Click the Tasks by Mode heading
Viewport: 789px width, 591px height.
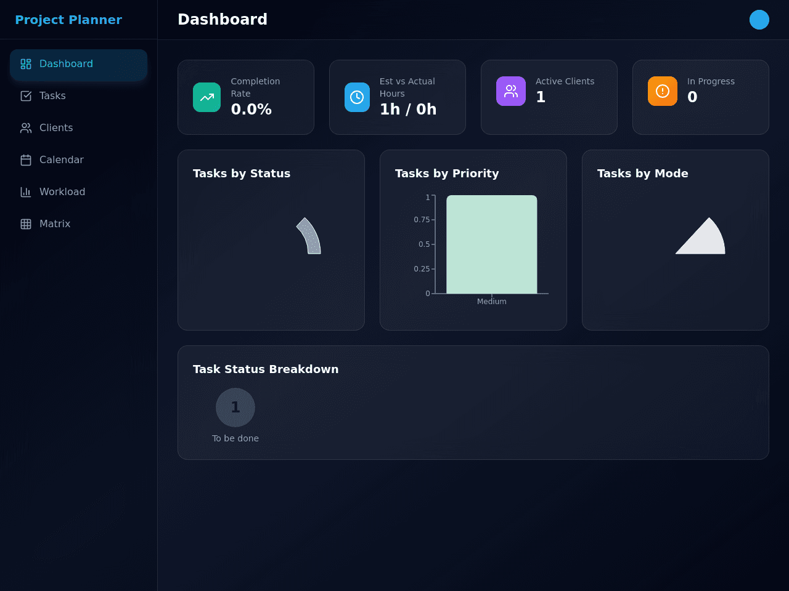coord(643,174)
